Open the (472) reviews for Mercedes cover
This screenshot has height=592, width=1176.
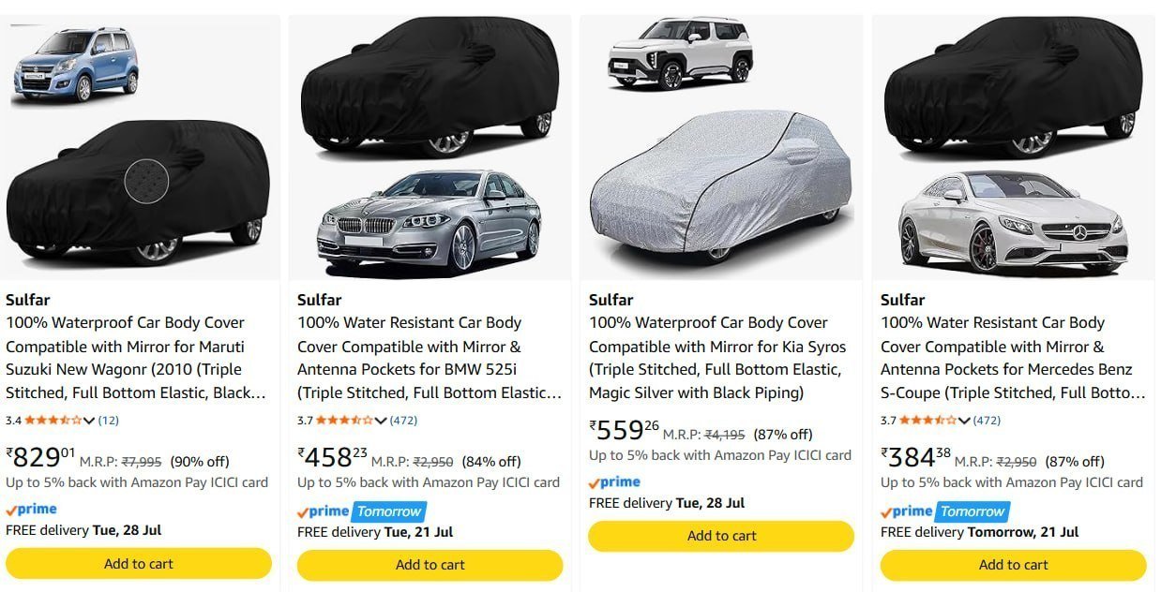click(988, 421)
